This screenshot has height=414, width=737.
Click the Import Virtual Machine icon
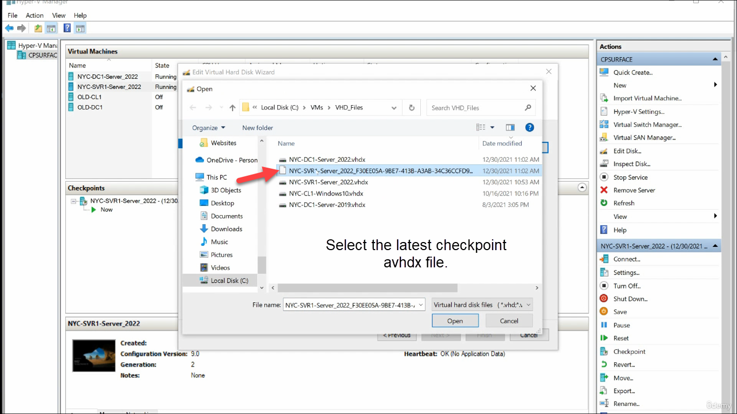(604, 98)
